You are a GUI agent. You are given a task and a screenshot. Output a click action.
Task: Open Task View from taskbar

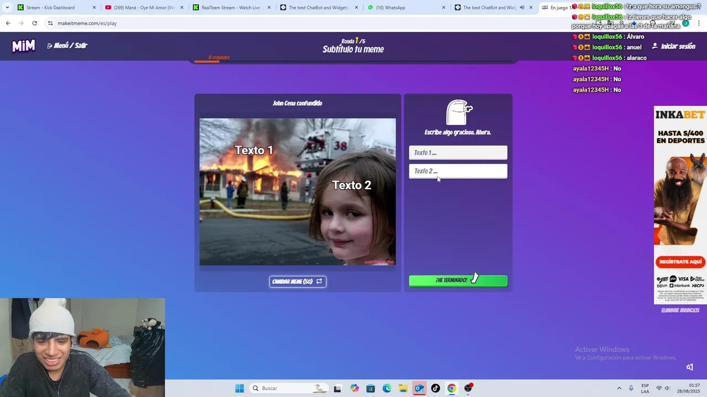click(x=337, y=388)
